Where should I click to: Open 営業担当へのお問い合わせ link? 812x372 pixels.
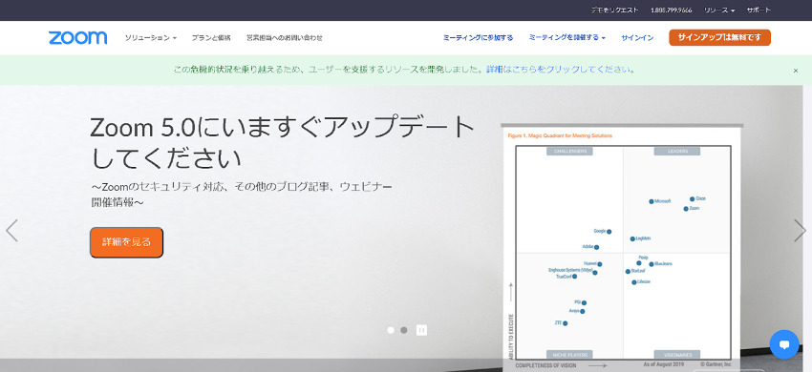(285, 38)
